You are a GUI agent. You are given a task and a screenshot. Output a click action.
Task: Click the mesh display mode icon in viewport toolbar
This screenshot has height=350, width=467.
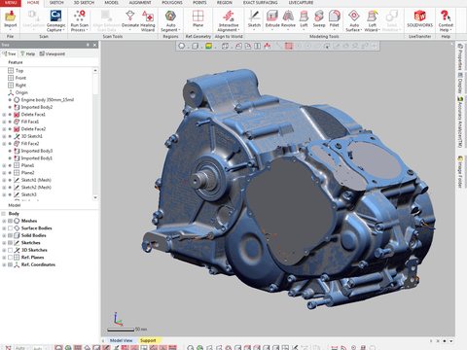[182, 46]
